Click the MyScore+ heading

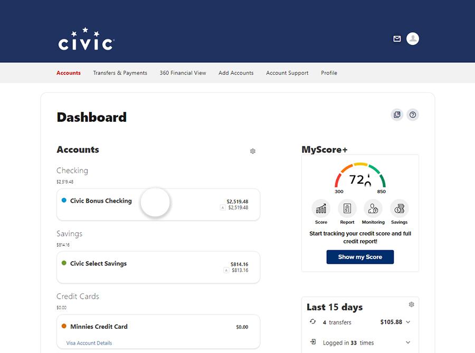coord(325,149)
